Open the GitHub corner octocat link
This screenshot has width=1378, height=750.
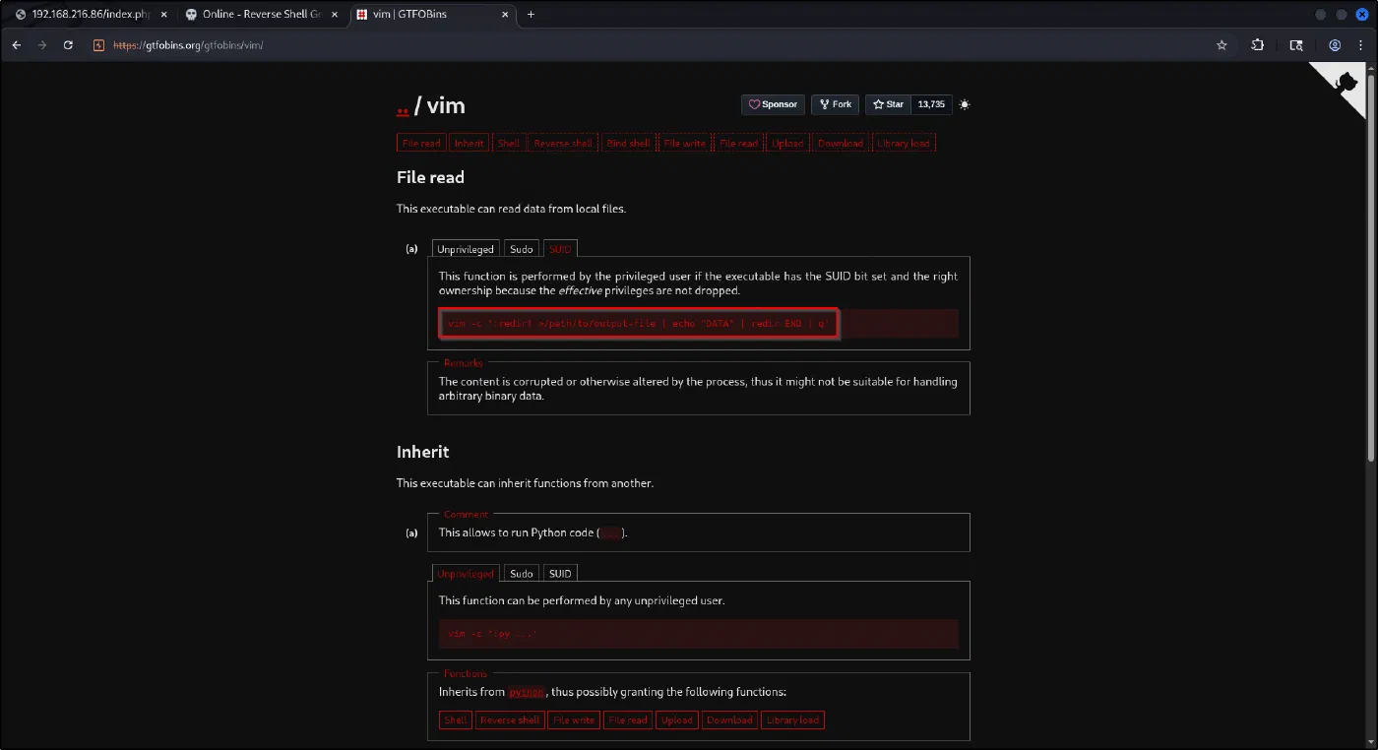click(x=1347, y=85)
